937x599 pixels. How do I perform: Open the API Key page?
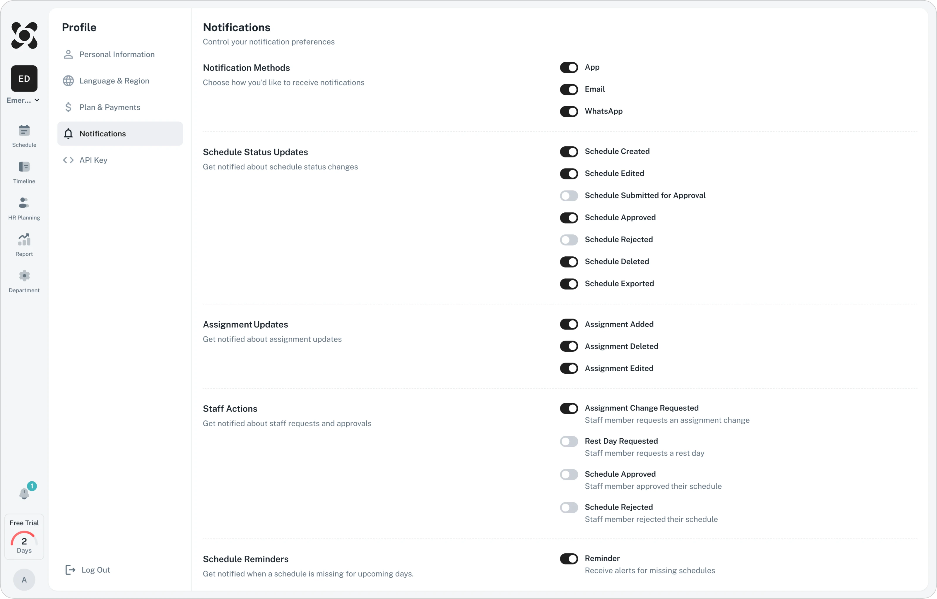93,160
